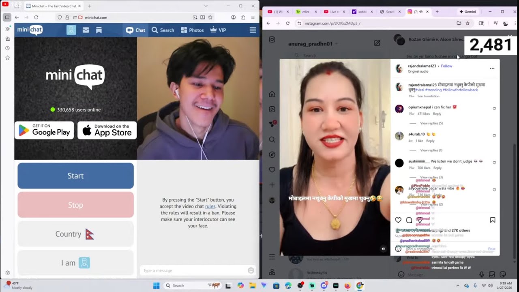Open the Gemini button in Chrome

[x=468, y=12]
